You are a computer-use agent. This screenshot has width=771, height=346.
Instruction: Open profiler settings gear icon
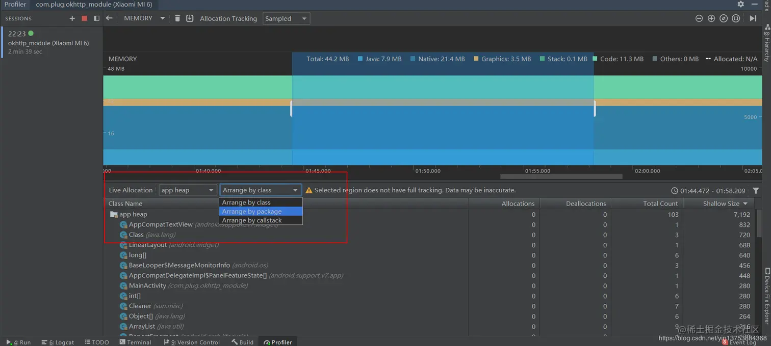click(x=740, y=4)
